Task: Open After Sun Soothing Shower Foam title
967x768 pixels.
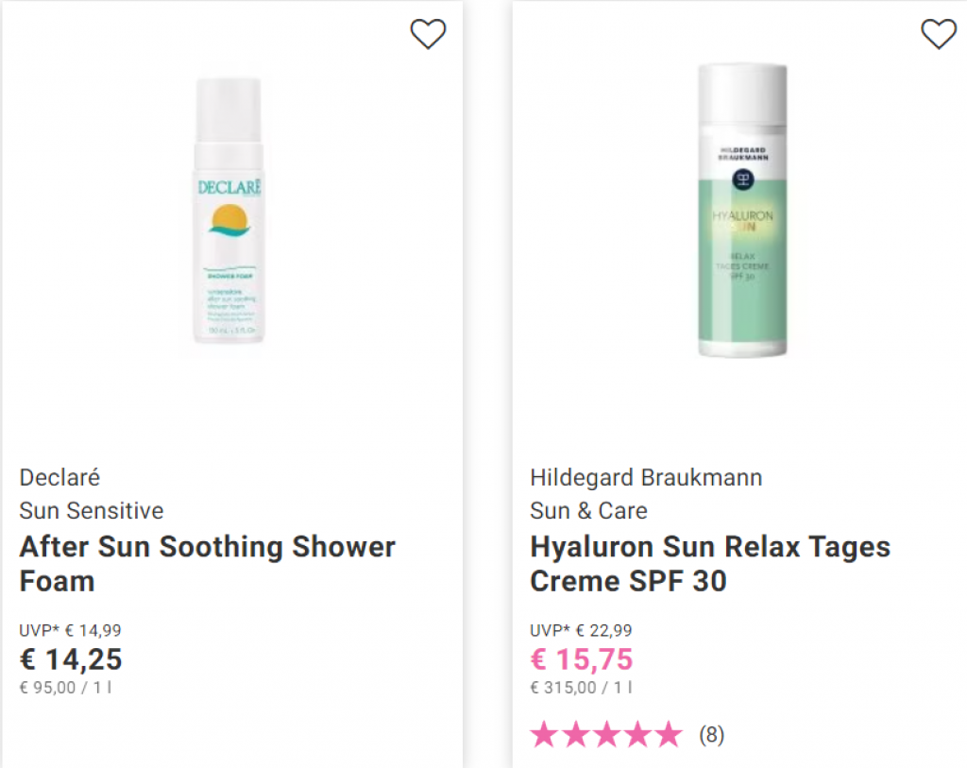Action: tap(207, 564)
